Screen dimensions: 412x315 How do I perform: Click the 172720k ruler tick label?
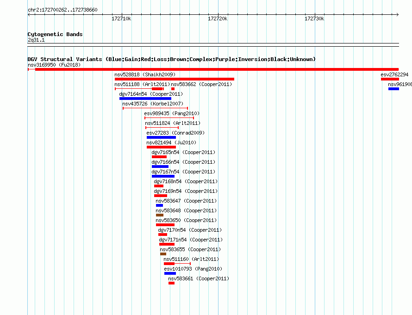[218, 19]
